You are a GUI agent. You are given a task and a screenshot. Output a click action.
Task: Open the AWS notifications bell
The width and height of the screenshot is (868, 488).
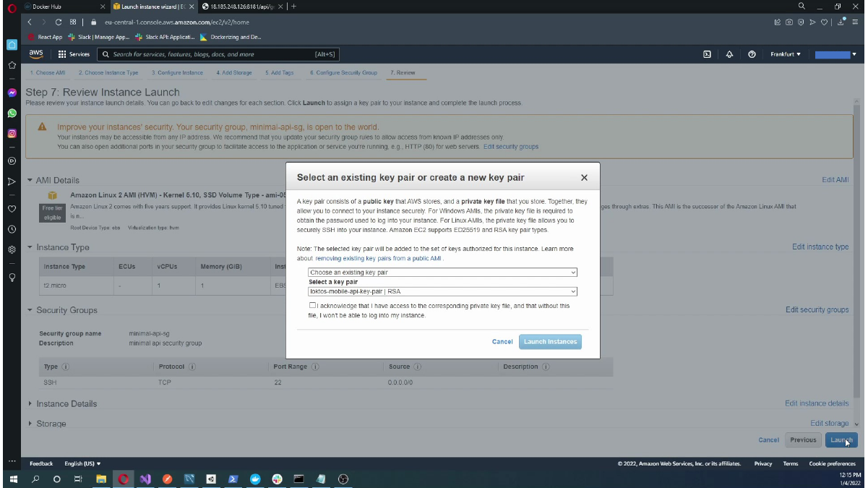(x=729, y=54)
